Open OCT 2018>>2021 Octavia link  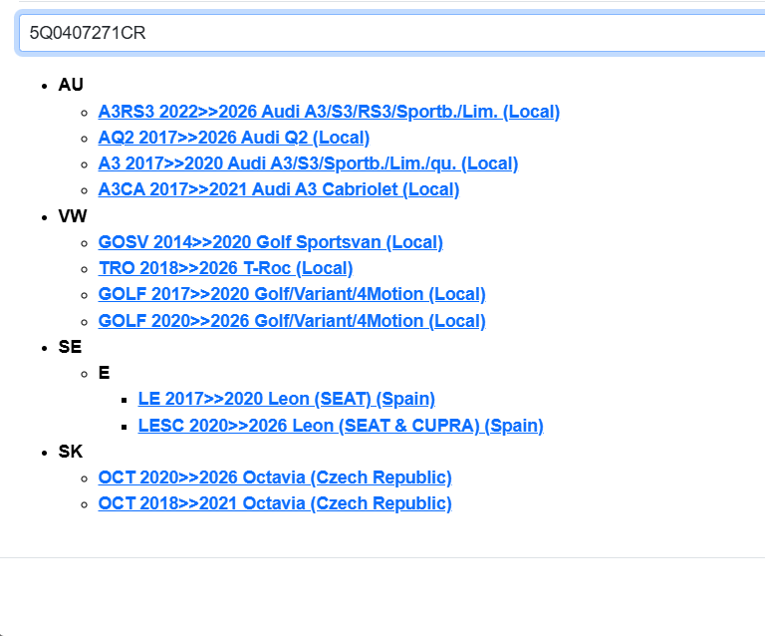[274, 503]
